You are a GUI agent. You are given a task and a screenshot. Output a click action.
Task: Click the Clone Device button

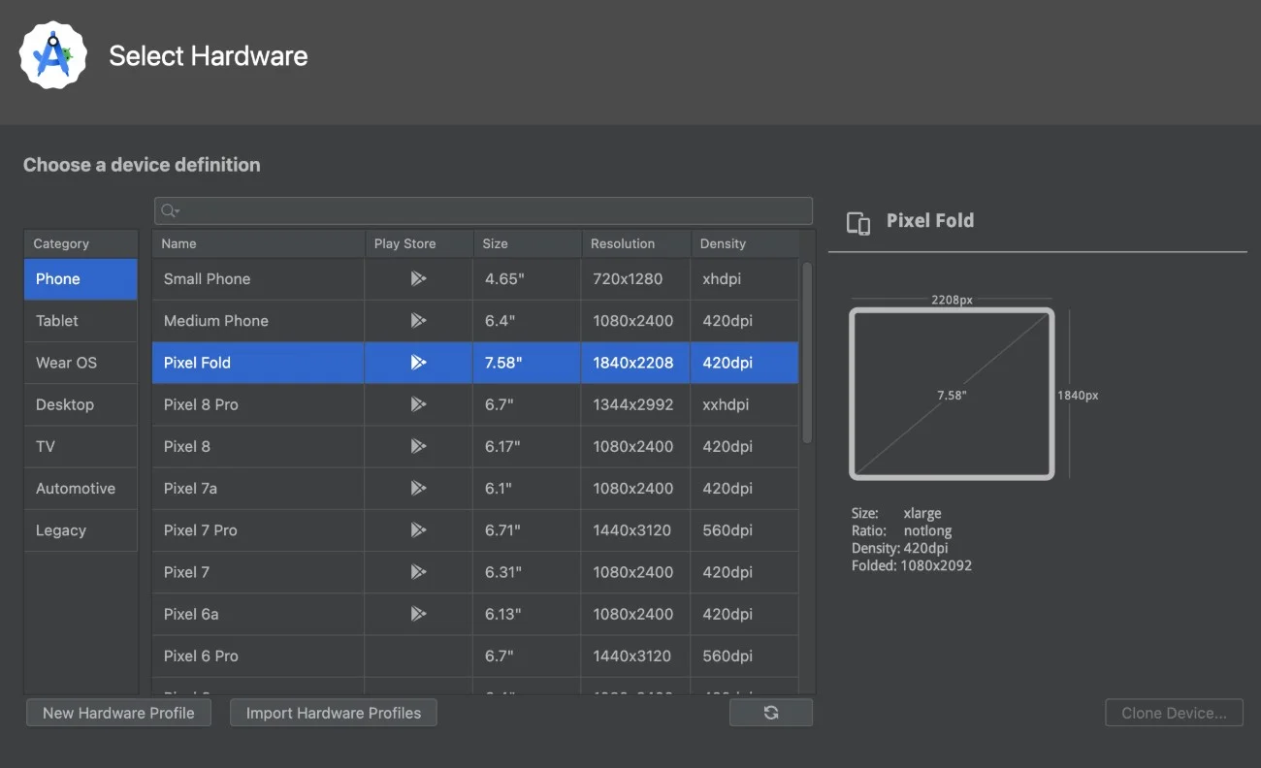(x=1175, y=713)
